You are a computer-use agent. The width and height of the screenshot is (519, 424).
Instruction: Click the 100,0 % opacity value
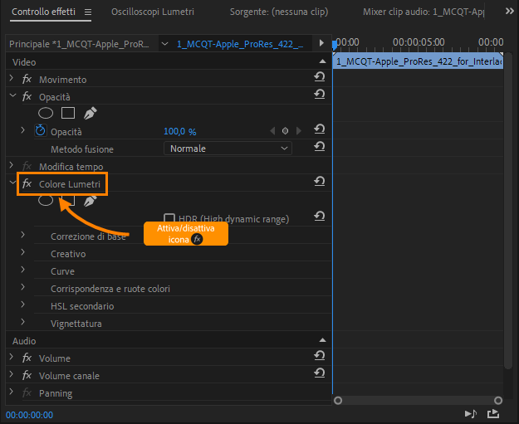[x=180, y=131]
